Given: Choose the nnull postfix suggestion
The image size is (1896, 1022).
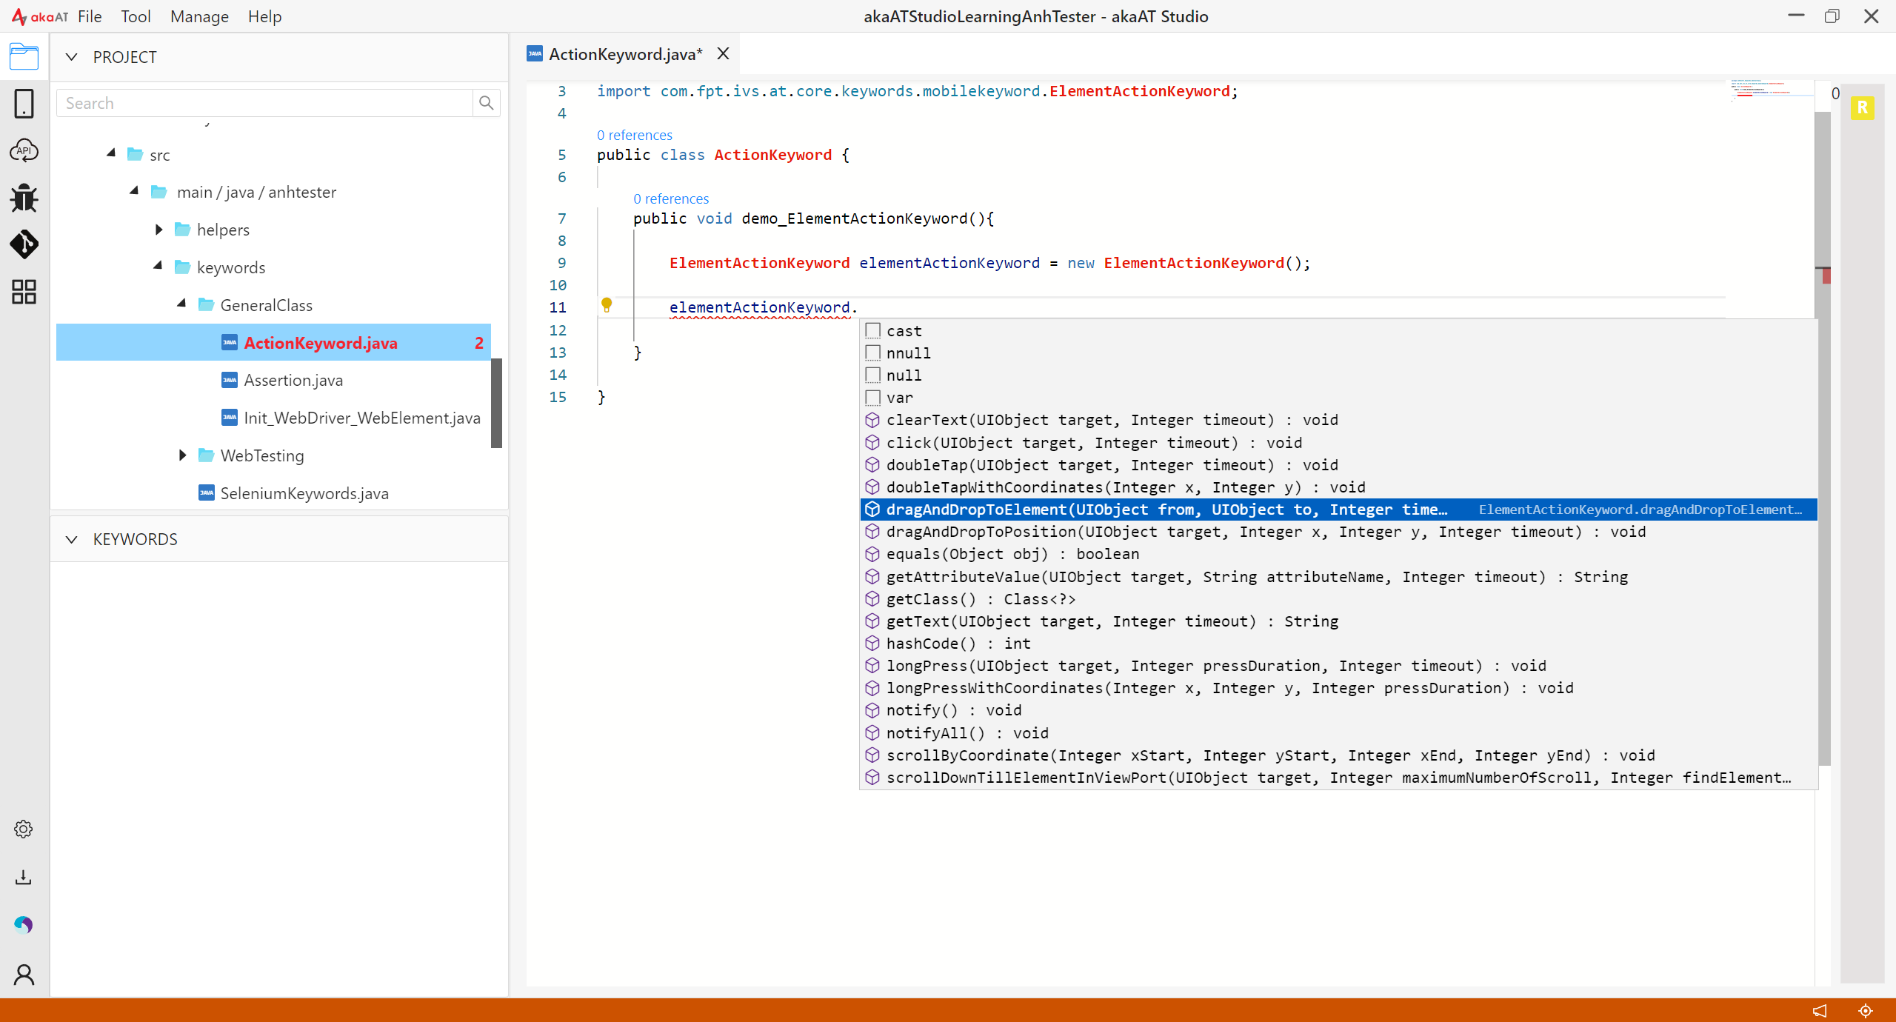Looking at the screenshot, I should pos(1338,353).
